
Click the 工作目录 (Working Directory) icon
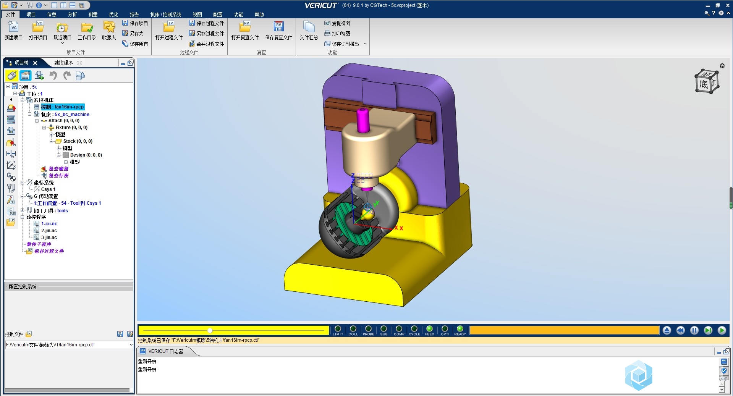coord(87,31)
